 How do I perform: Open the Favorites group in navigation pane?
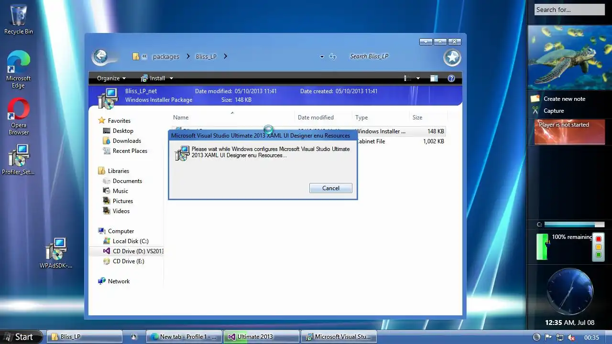(114, 121)
